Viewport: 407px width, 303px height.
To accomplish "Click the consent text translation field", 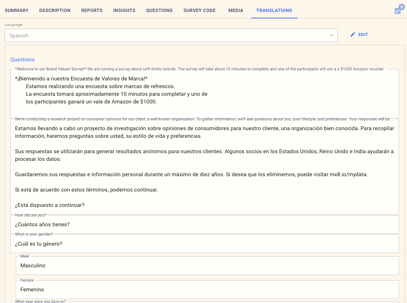I will (204, 167).
